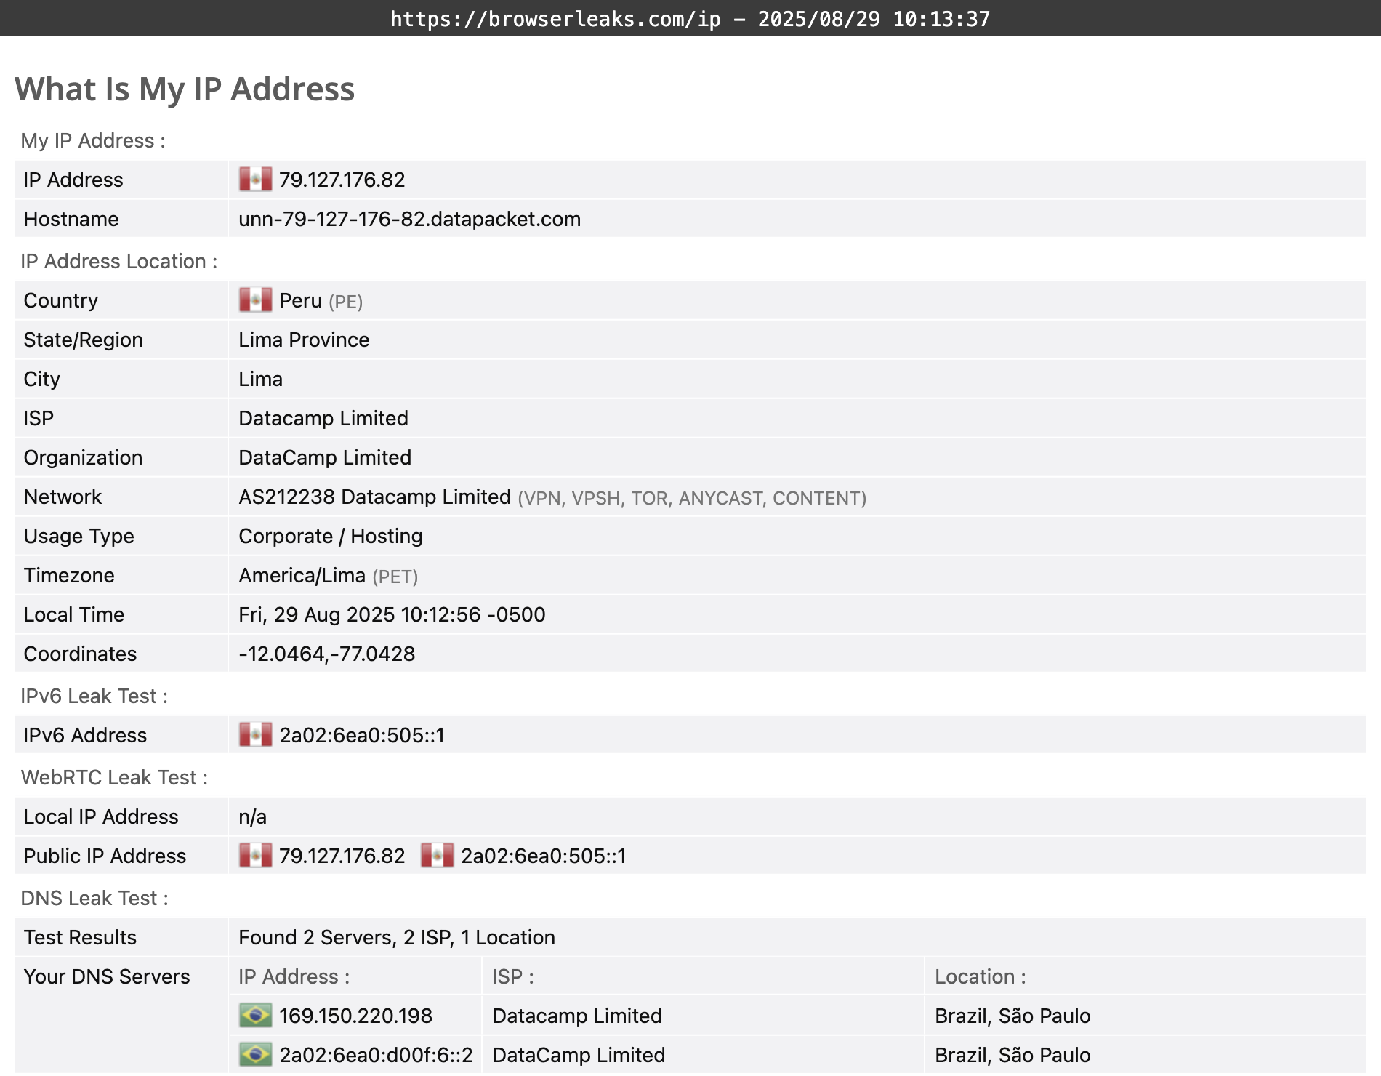
Task: Click the coordinates -12.0464,-77.0428
Action: pyautogui.click(x=327, y=654)
